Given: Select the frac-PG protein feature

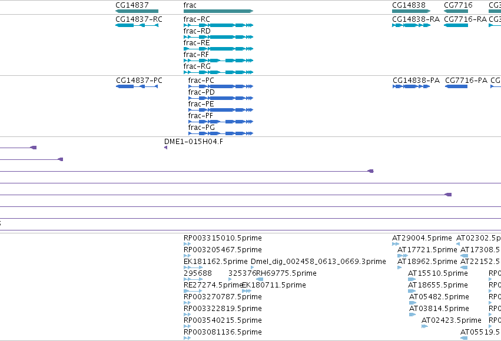Looking at the screenshot, I should pos(221,133).
